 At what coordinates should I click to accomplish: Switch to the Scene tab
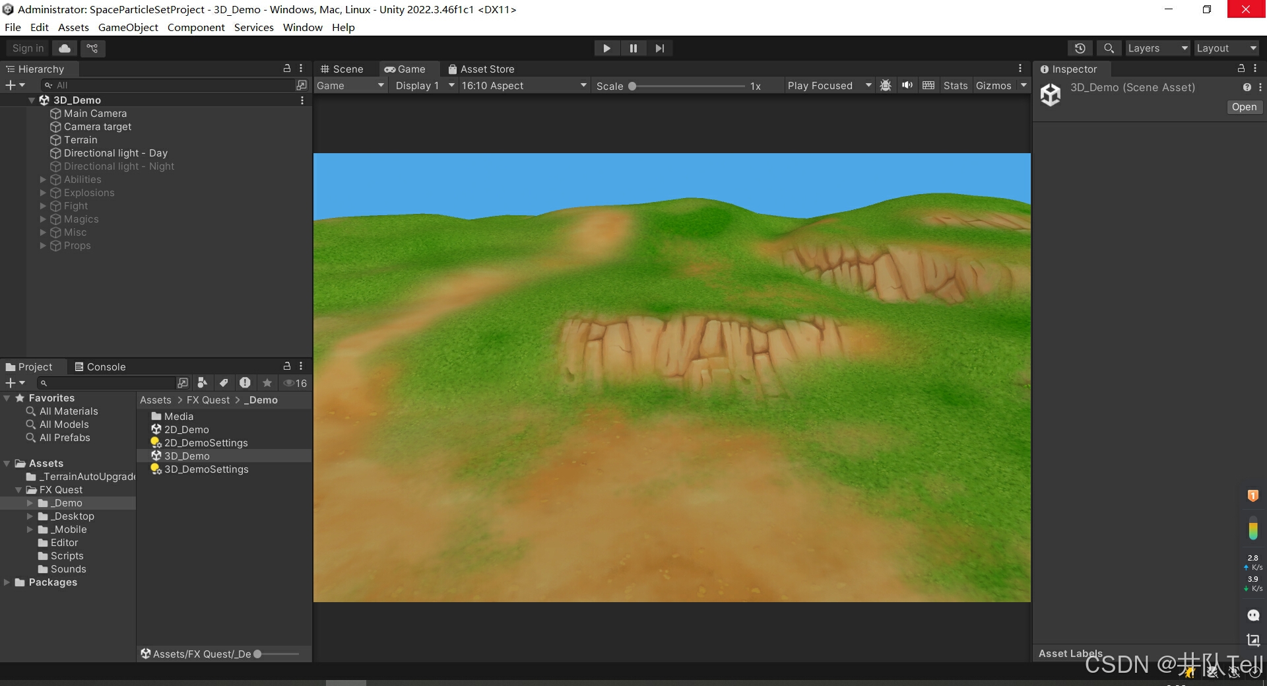pos(342,69)
